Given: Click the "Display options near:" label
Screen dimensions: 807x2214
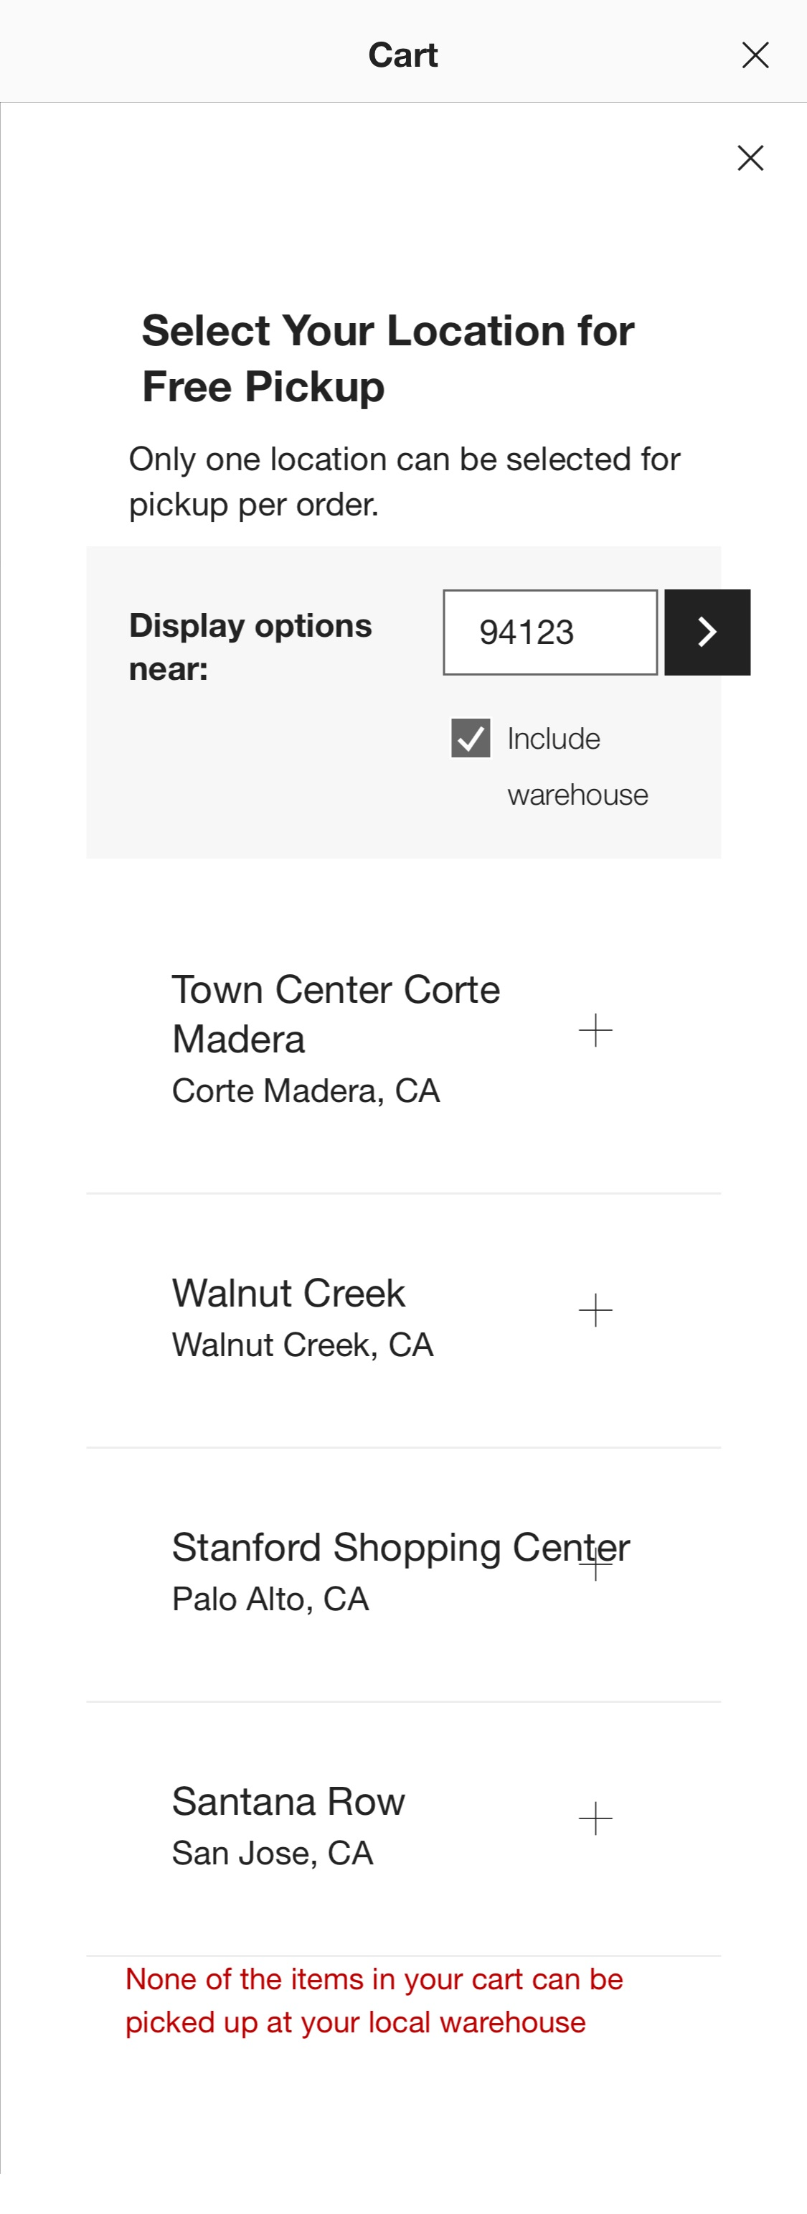Looking at the screenshot, I should [250, 646].
